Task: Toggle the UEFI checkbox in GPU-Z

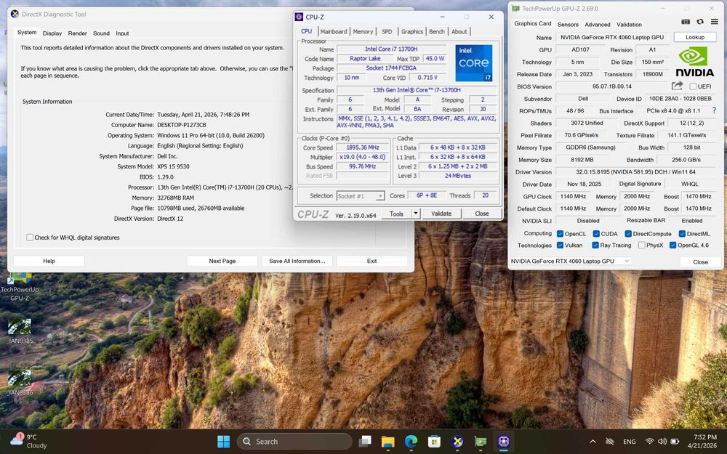Action: [x=693, y=86]
